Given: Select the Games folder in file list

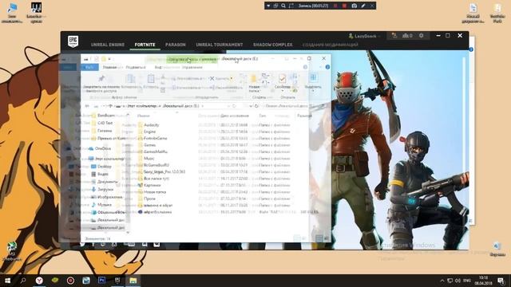Looking at the screenshot, I should click(149, 145).
